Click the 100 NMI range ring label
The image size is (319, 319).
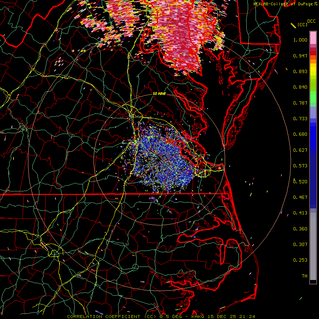[159, 28]
